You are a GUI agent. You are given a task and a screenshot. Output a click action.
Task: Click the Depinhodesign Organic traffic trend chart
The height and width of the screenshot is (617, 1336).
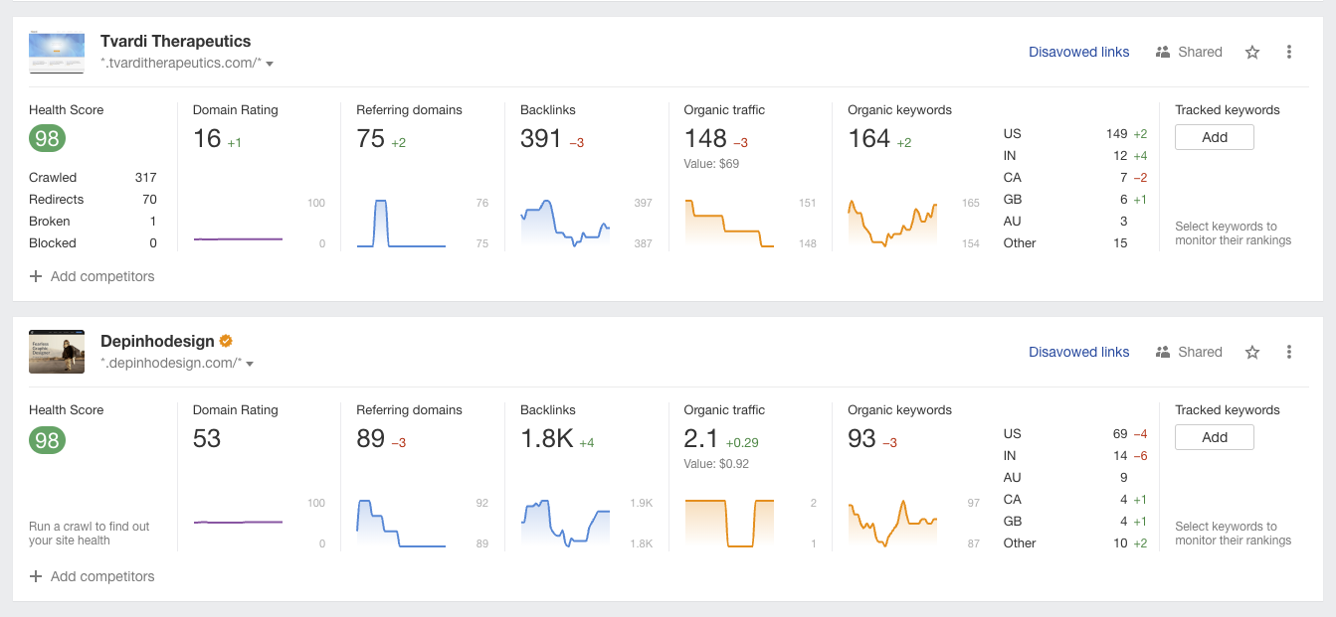click(729, 523)
